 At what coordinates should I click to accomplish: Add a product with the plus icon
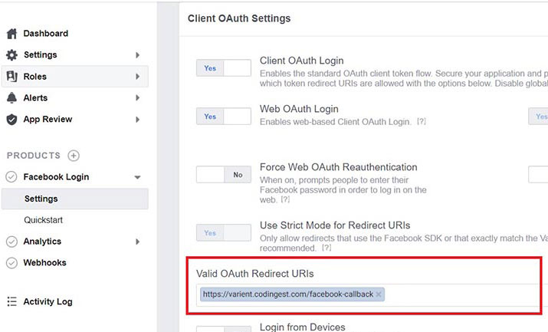point(74,156)
